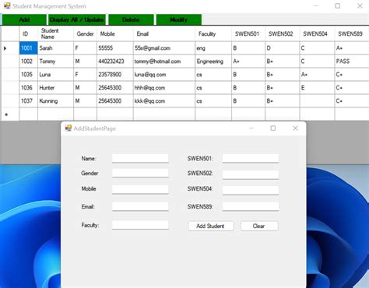Click email cell tommy@hotmail.com
The height and width of the screenshot is (288, 369).
pos(164,61)
